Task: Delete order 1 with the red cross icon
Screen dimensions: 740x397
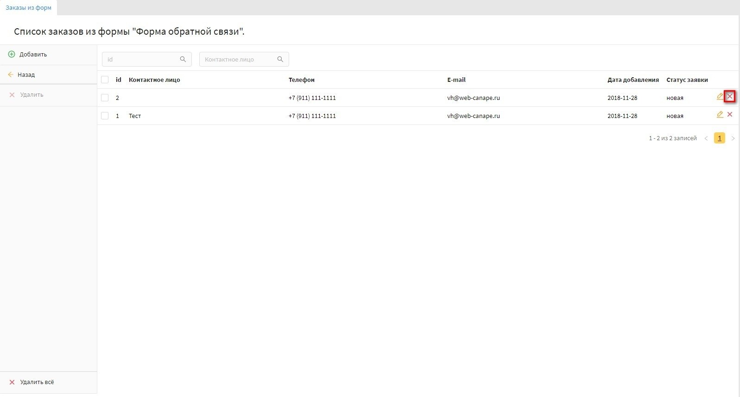Action: (730, 115)
